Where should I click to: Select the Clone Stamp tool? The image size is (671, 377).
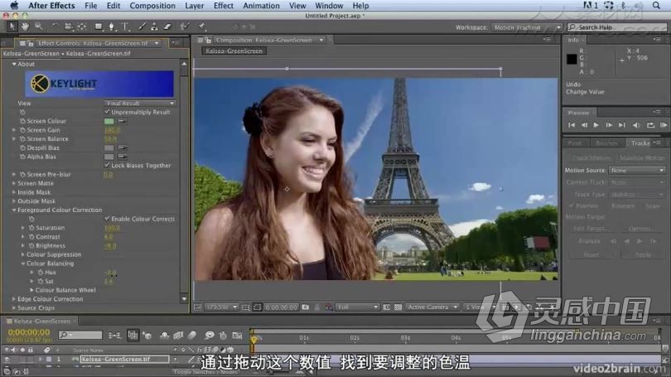click(x=154, y=27)
